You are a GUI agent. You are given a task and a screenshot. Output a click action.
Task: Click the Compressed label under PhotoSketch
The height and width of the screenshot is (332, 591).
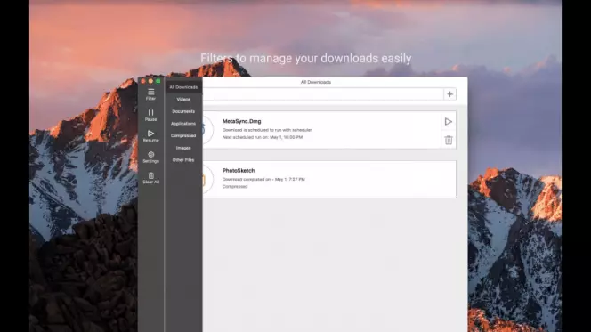click(235, 187)
